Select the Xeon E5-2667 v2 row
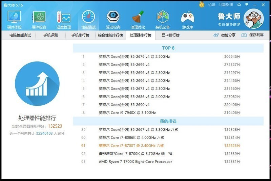271x181 pixels. (x=168, y=130)
